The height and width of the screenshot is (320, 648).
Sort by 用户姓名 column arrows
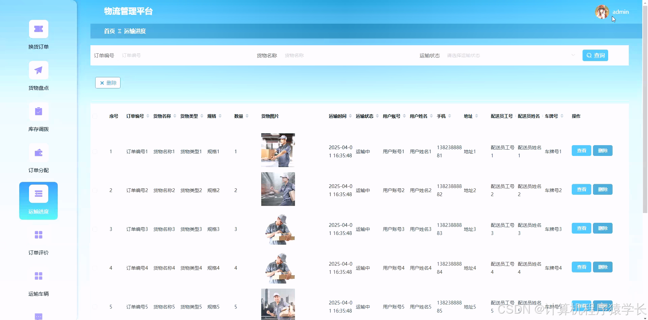tap(431, 116)
